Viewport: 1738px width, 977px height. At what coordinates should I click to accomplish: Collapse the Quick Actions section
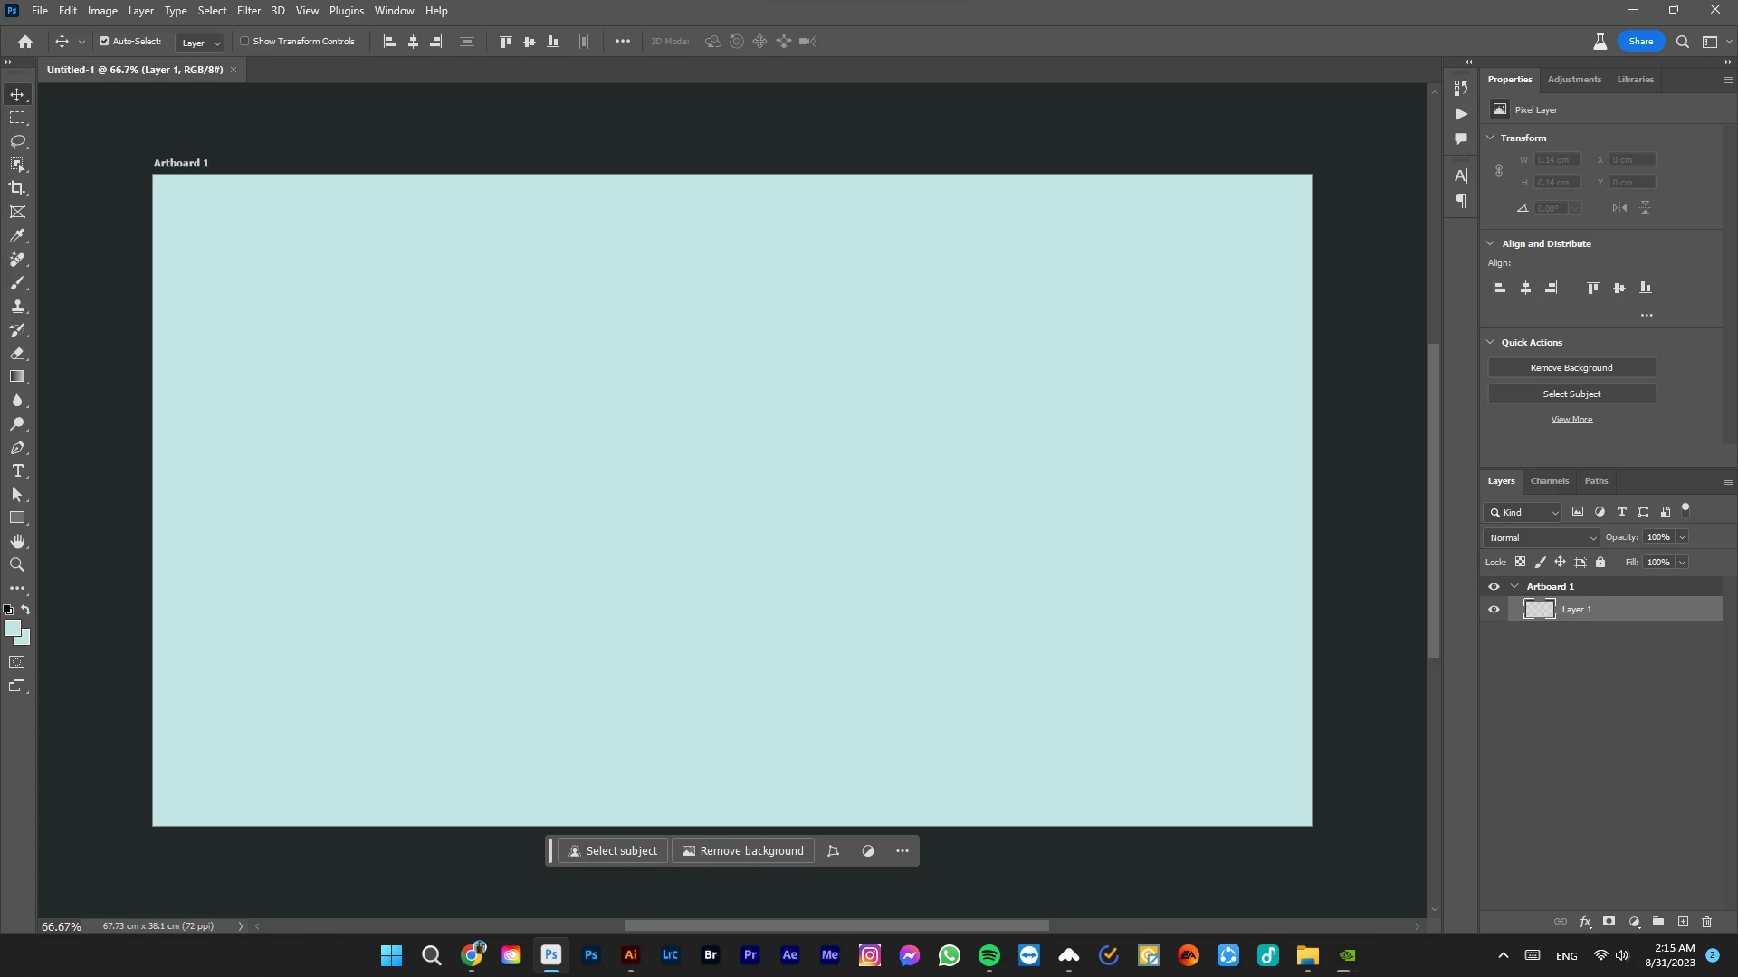point(1491,342)
